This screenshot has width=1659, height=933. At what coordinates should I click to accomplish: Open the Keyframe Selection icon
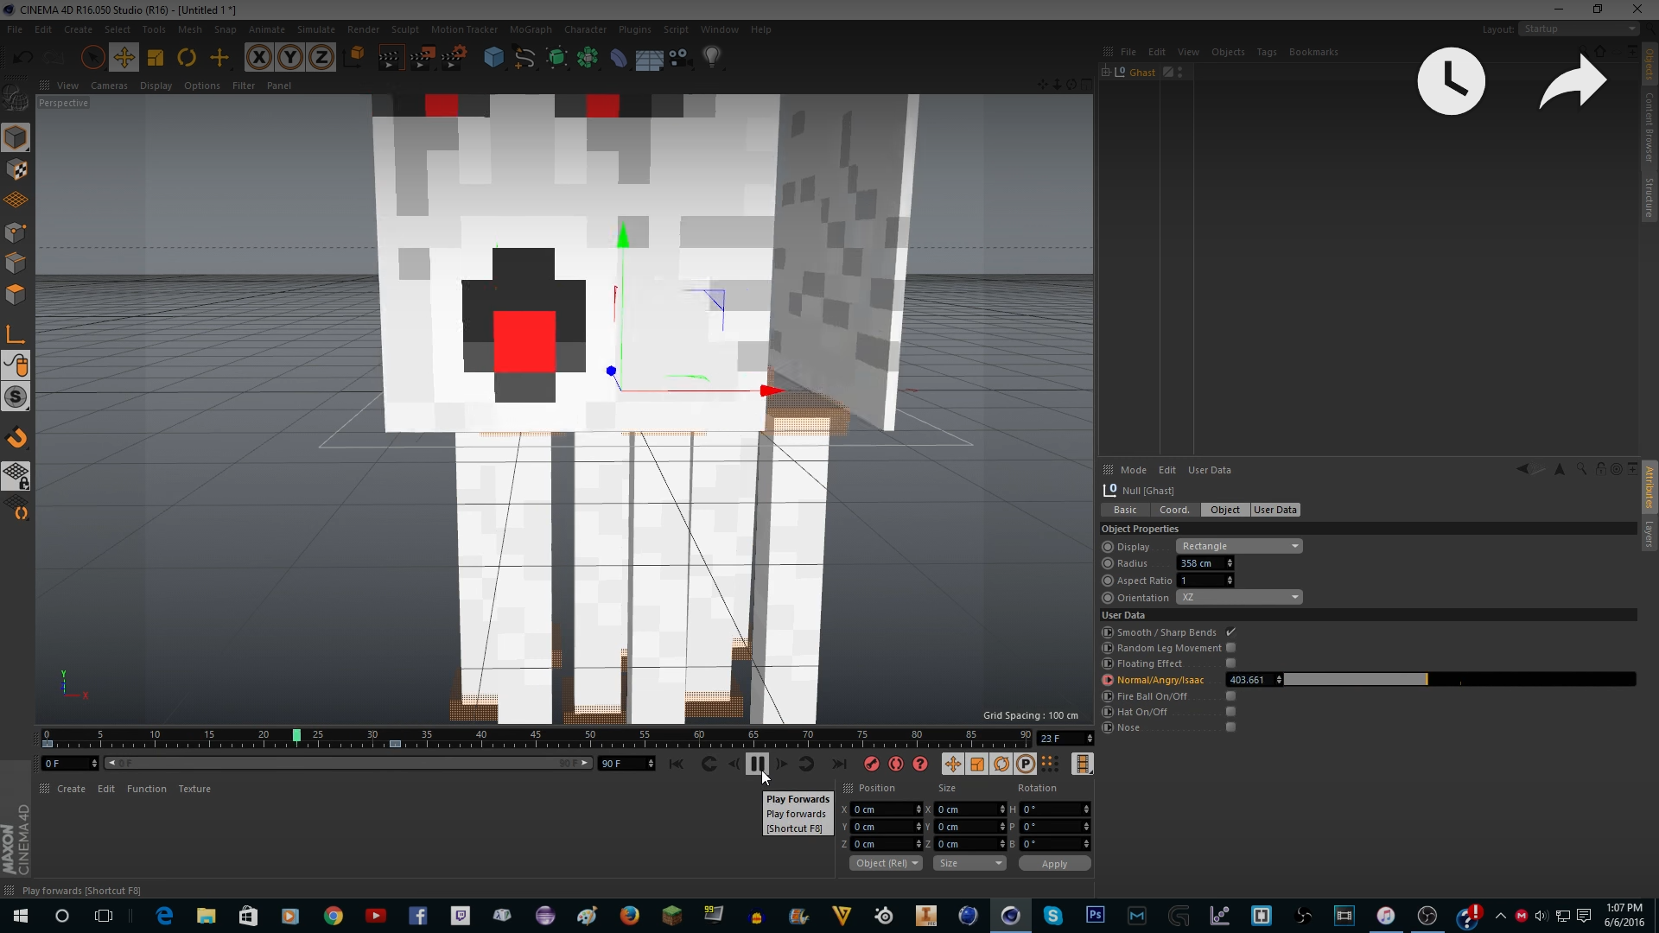pos(920,764)
